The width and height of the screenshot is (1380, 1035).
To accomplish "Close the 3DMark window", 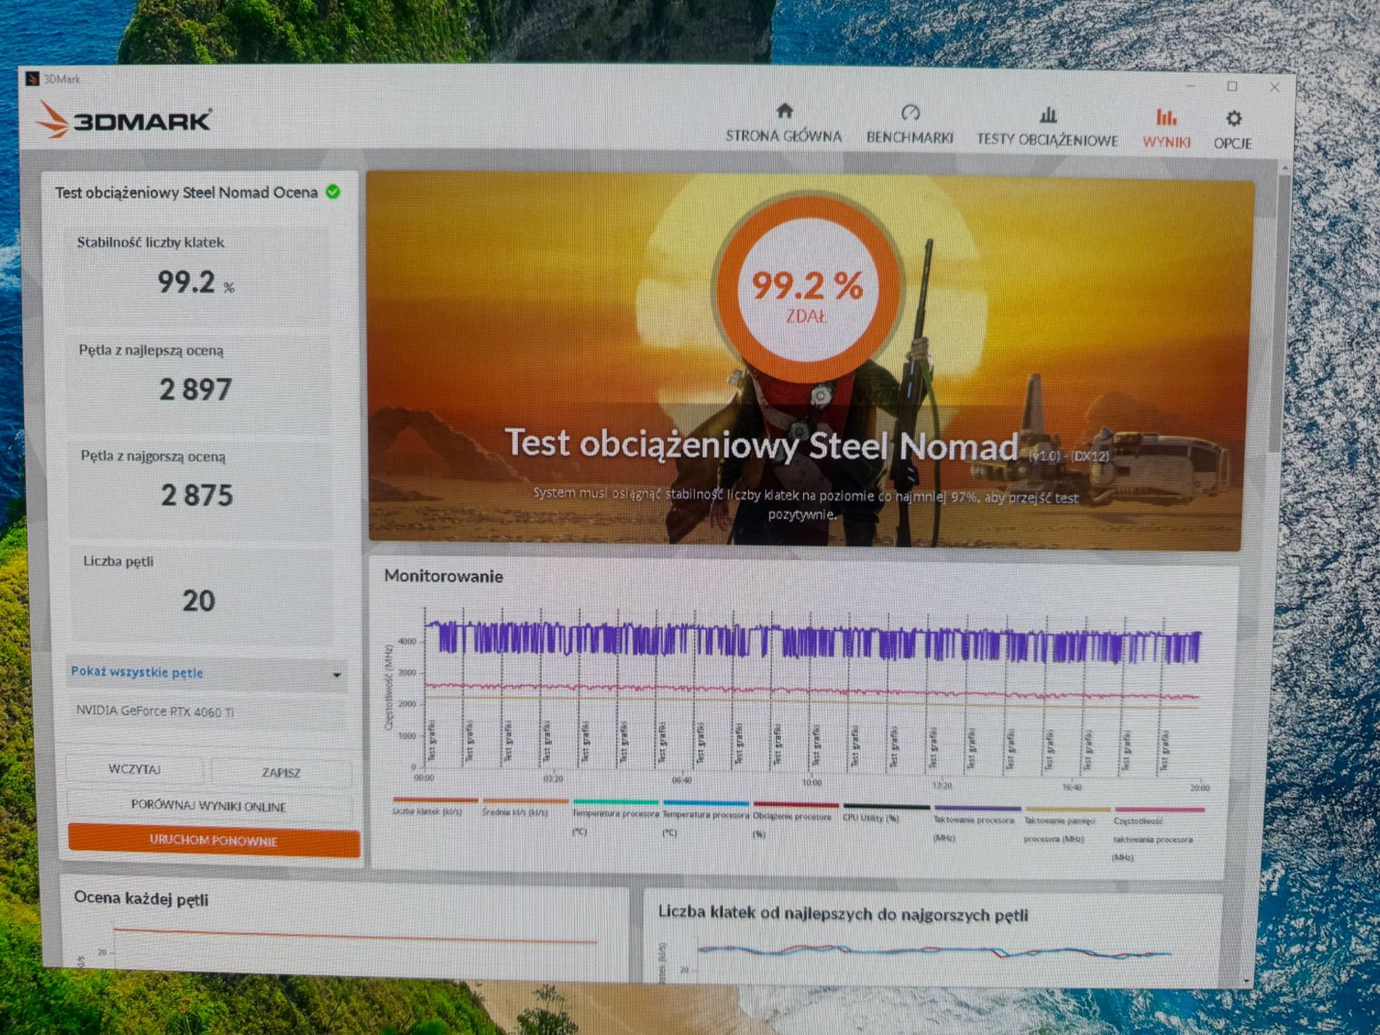I will tap(1274, 87).
